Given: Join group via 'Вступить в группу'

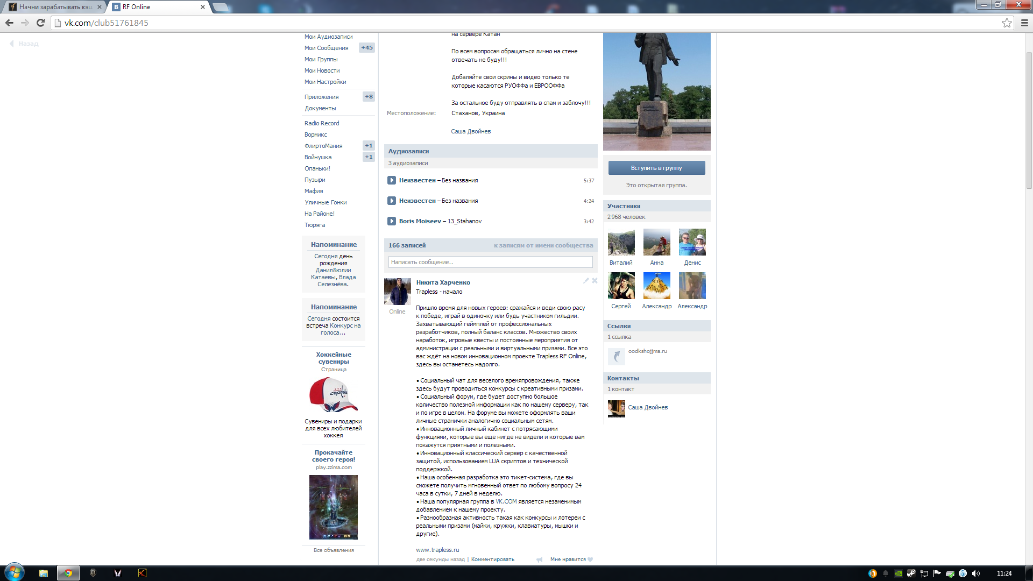Looking at the screenshot, I should (656, 168).
